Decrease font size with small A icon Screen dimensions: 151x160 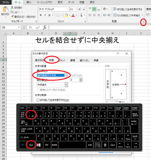click(x=84, y=9)
